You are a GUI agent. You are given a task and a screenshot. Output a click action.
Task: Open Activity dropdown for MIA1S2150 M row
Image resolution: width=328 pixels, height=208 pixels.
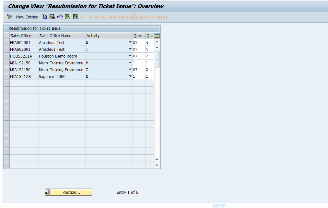tap(130, 63)
